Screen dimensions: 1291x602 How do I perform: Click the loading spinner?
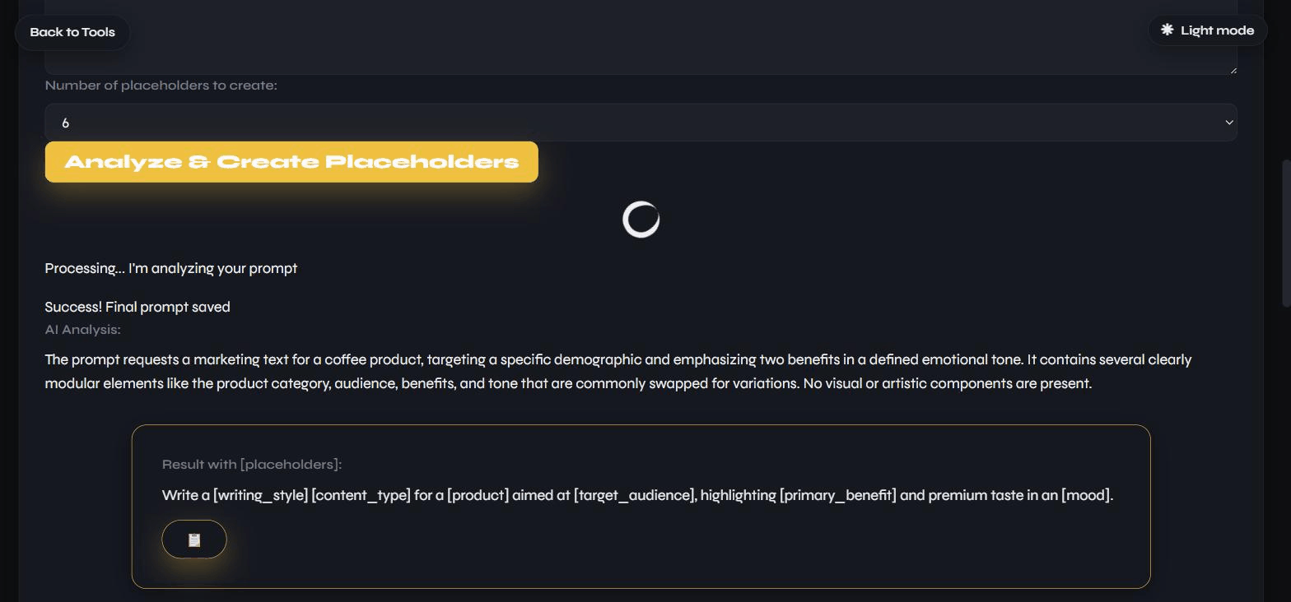tap(641, 220)
